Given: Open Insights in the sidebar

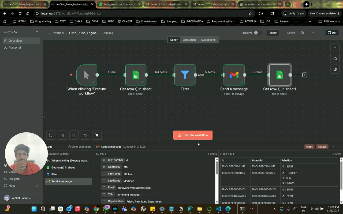Looking at the screenshot, I should pos(14,179).
